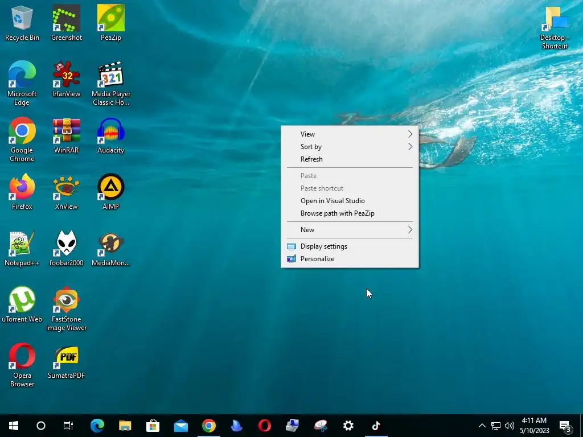
Task: Select FastStone Image Viewer desktop shortcut
Action: click(66, 309)
